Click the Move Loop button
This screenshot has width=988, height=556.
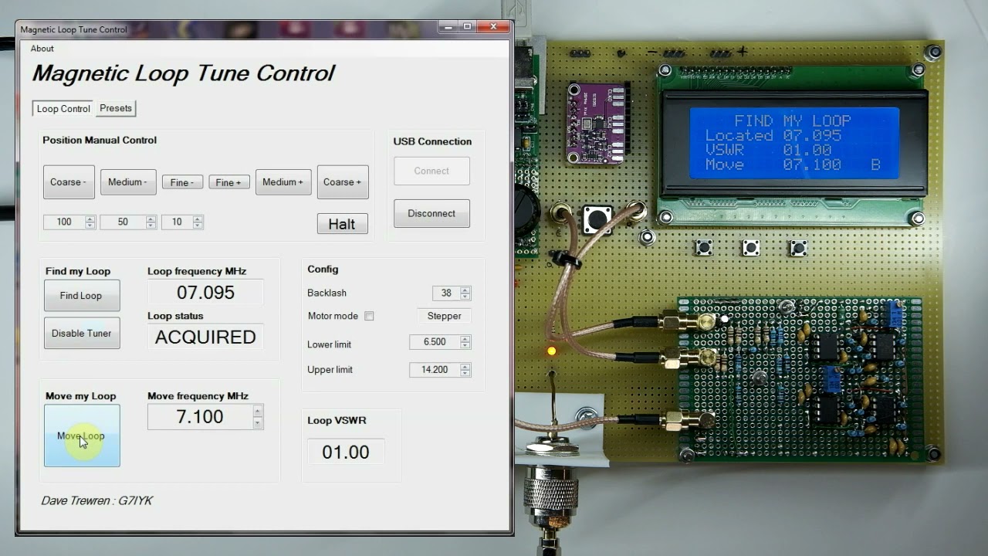point(82,436)
